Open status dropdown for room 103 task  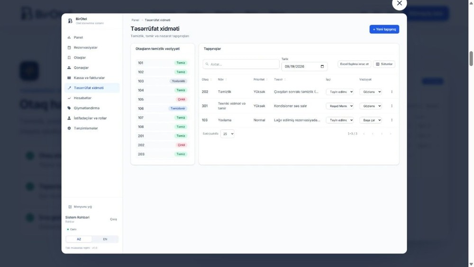pos(370,120)
